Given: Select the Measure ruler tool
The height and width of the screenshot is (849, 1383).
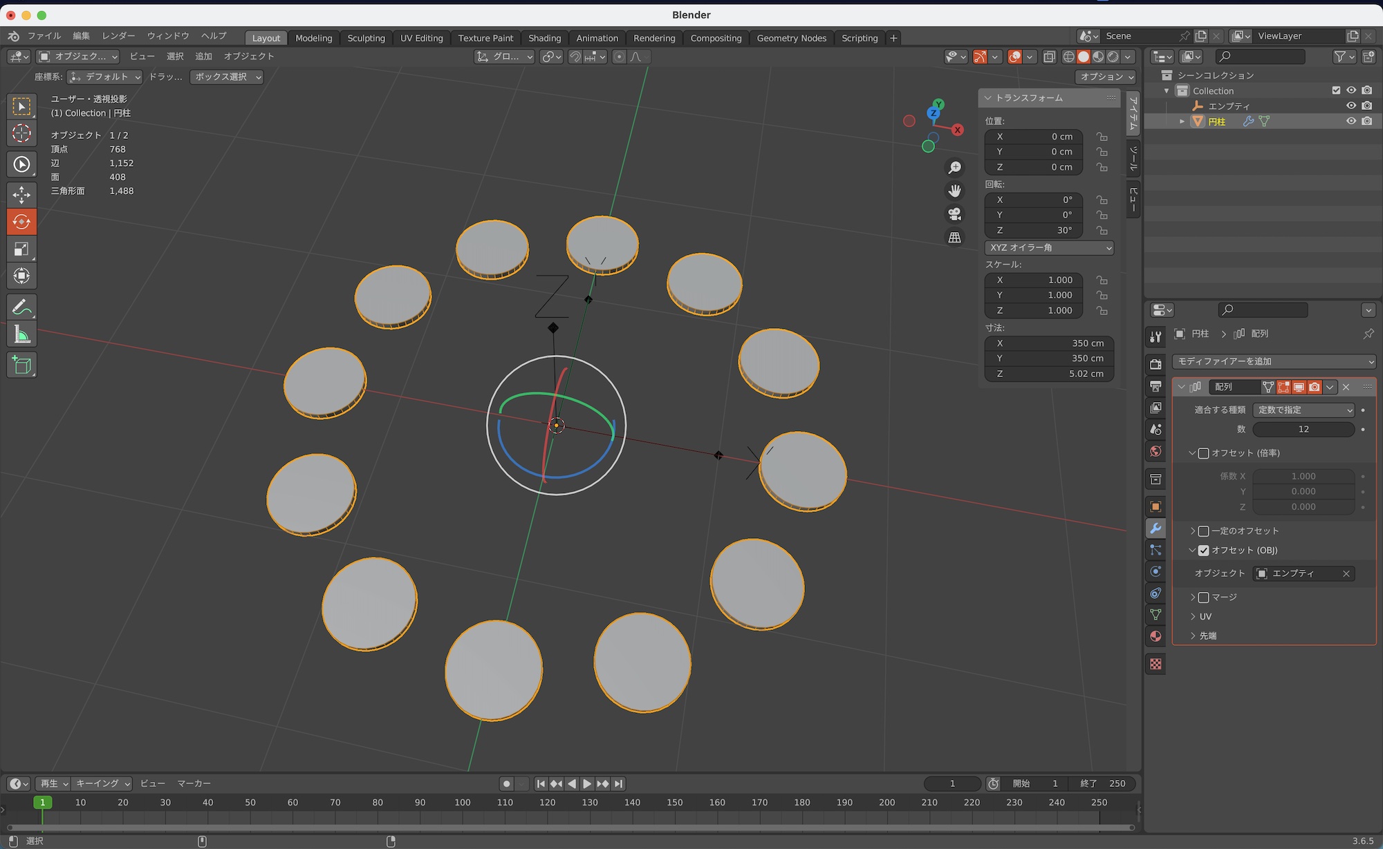Looking at the screenshot, I should pyautogui.click(x=21, y=335).
